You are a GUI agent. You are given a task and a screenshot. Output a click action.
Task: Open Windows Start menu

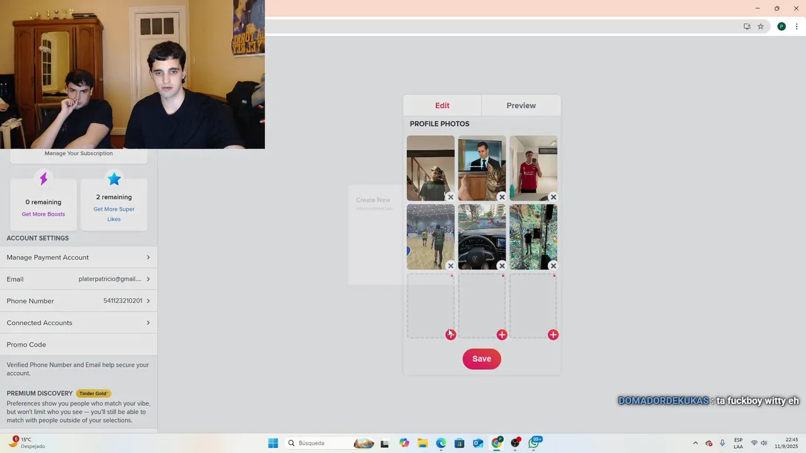pos(273,443)
